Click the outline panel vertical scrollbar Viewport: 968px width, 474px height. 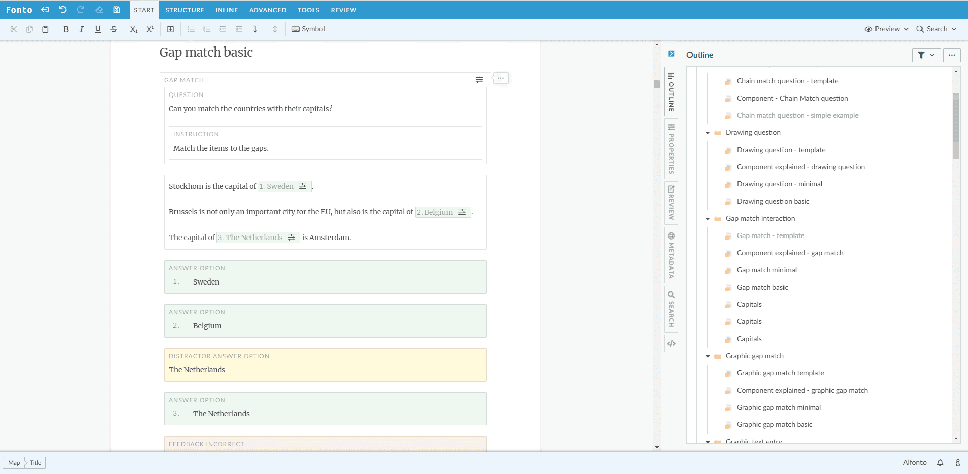coord(956,126)
